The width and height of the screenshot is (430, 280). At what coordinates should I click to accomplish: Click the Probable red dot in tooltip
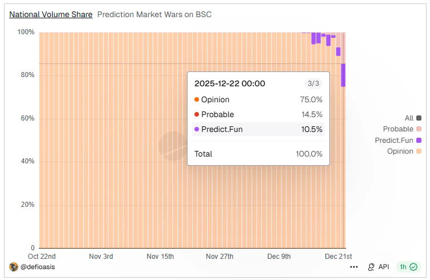[197, 114]
